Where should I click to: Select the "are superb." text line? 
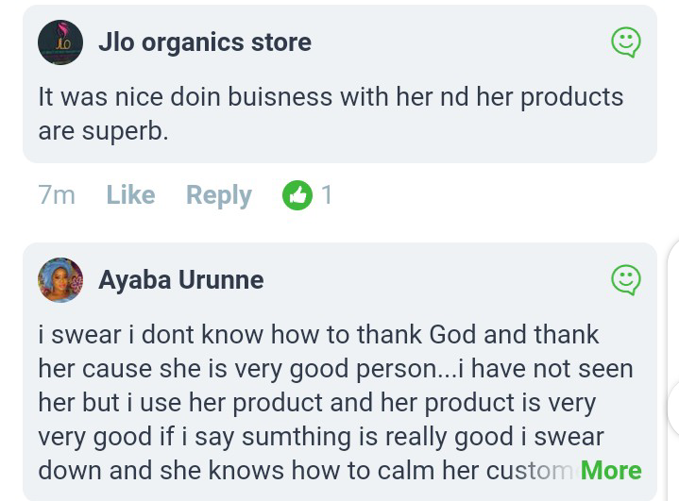[x=103, y=131]
